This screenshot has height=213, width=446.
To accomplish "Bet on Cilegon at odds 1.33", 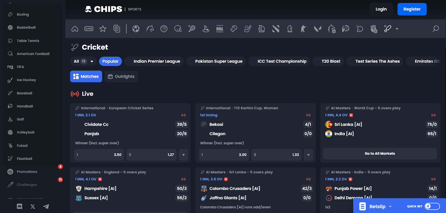I will [x=277, y=155].
